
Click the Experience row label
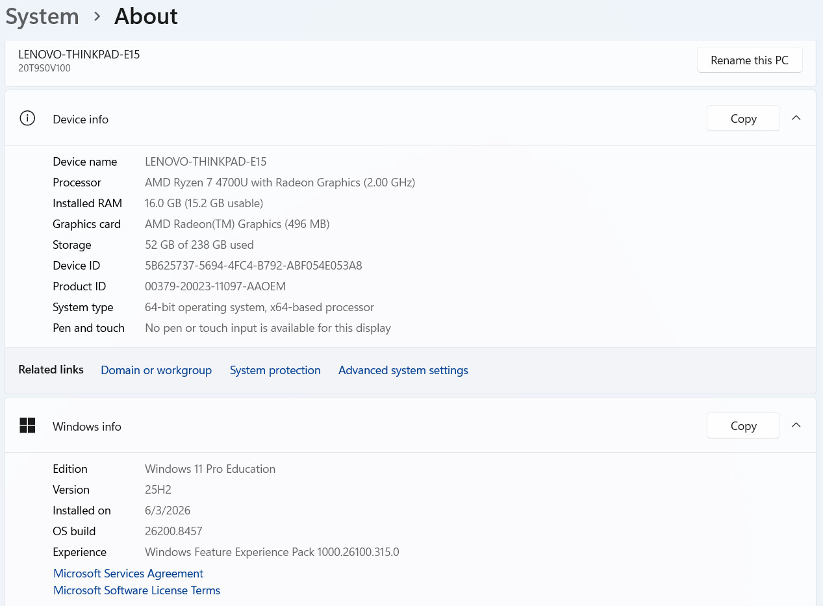click(x=79, y=552)
